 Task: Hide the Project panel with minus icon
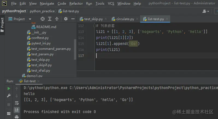pyautogui.click(x=73, y=19)
